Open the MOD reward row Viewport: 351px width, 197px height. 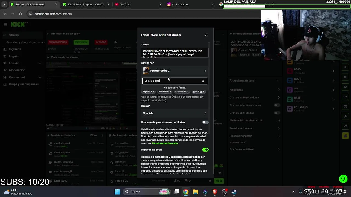click(x=311, y=99)
